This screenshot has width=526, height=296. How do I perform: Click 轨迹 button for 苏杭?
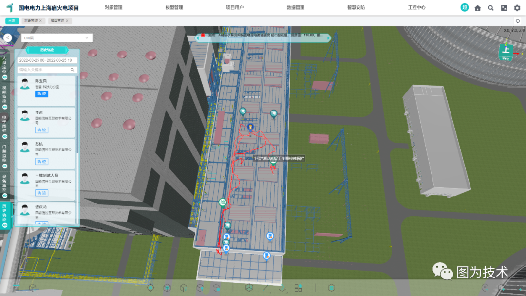(x=41, y=162)
